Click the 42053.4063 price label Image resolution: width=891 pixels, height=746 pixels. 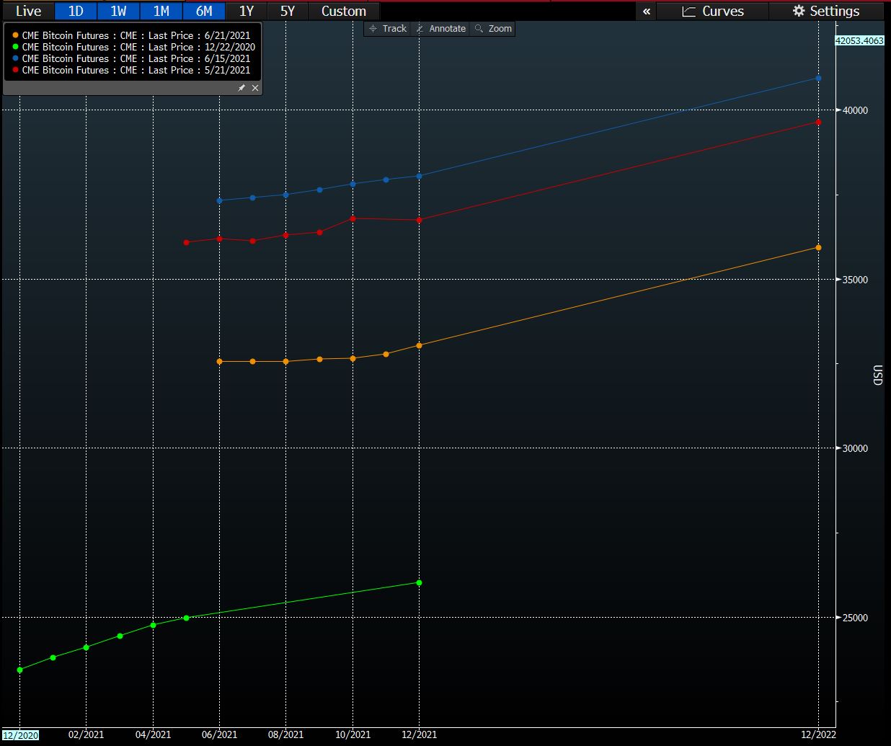859,41
